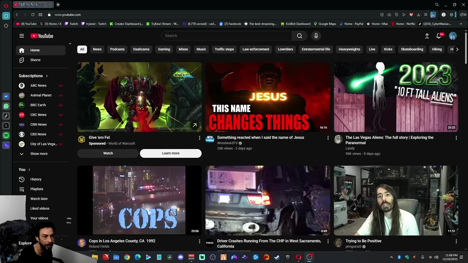
Task: Open BBC Earth subscription
Action: tap(41, 105)
